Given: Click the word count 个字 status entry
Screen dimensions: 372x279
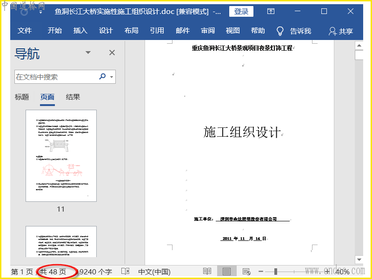Looking at the screenshot, I should coord(95,272).
